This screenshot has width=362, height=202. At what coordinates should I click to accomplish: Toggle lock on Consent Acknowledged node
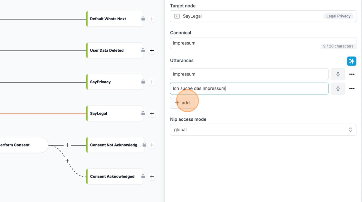tap(143, 177)
